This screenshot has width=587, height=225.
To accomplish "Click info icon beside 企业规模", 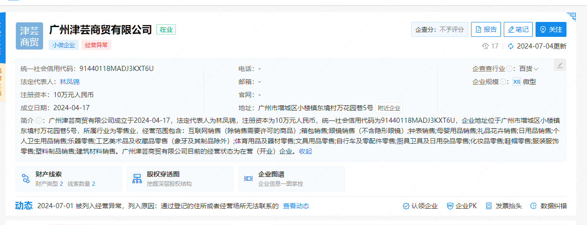I will 503,82.
